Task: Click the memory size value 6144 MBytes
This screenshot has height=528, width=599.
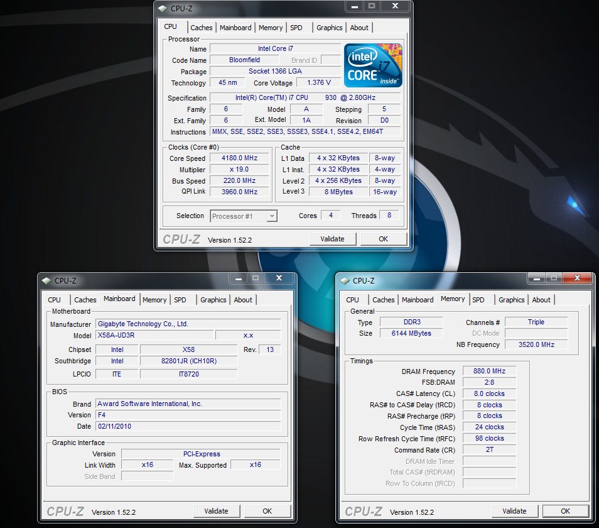Action: pos(411,333)
